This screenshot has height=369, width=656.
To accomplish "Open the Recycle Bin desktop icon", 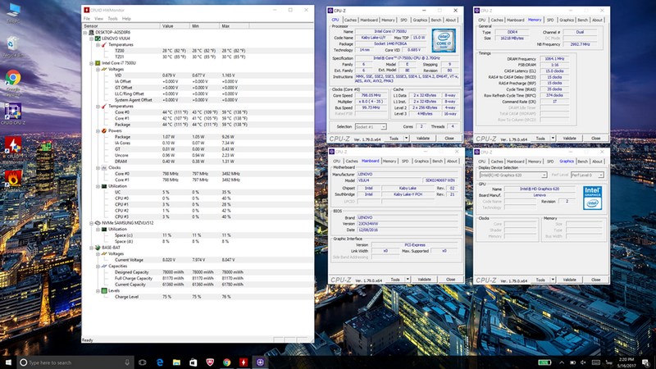I will (13, 47).
